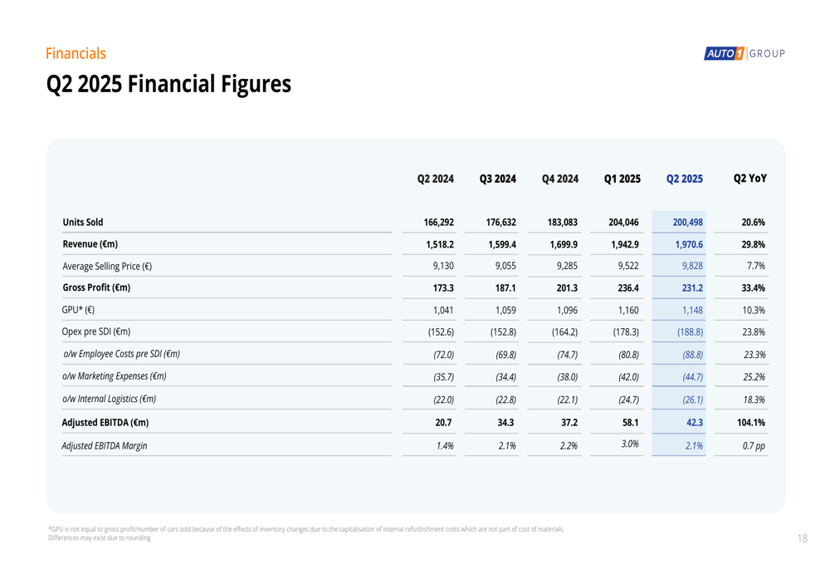The image size is (830, 569).
Task: Click the GPU footnote text at the bottom
Action: [305, 529]
